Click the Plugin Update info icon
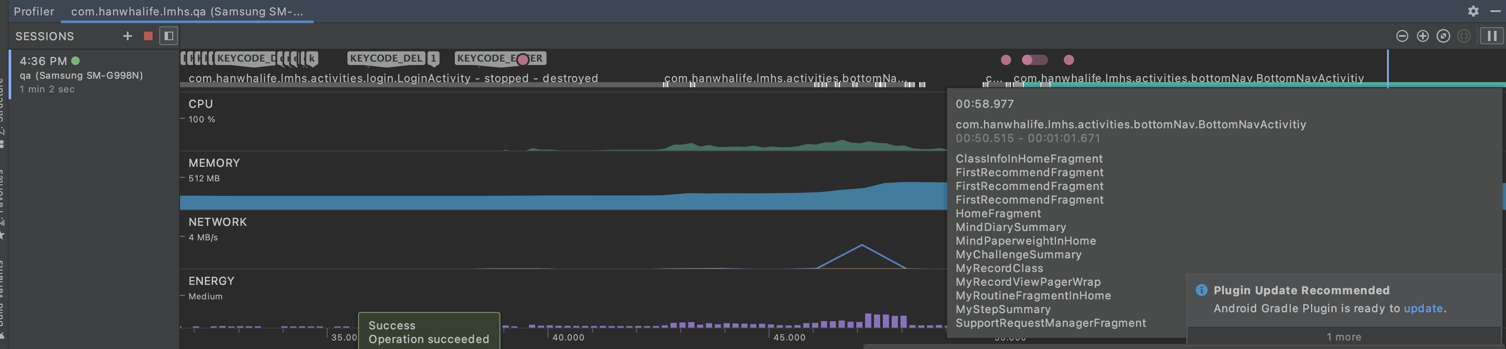Image resolution: width=1506 pixels, height=349 pixels. click(x=1201, y=290)
